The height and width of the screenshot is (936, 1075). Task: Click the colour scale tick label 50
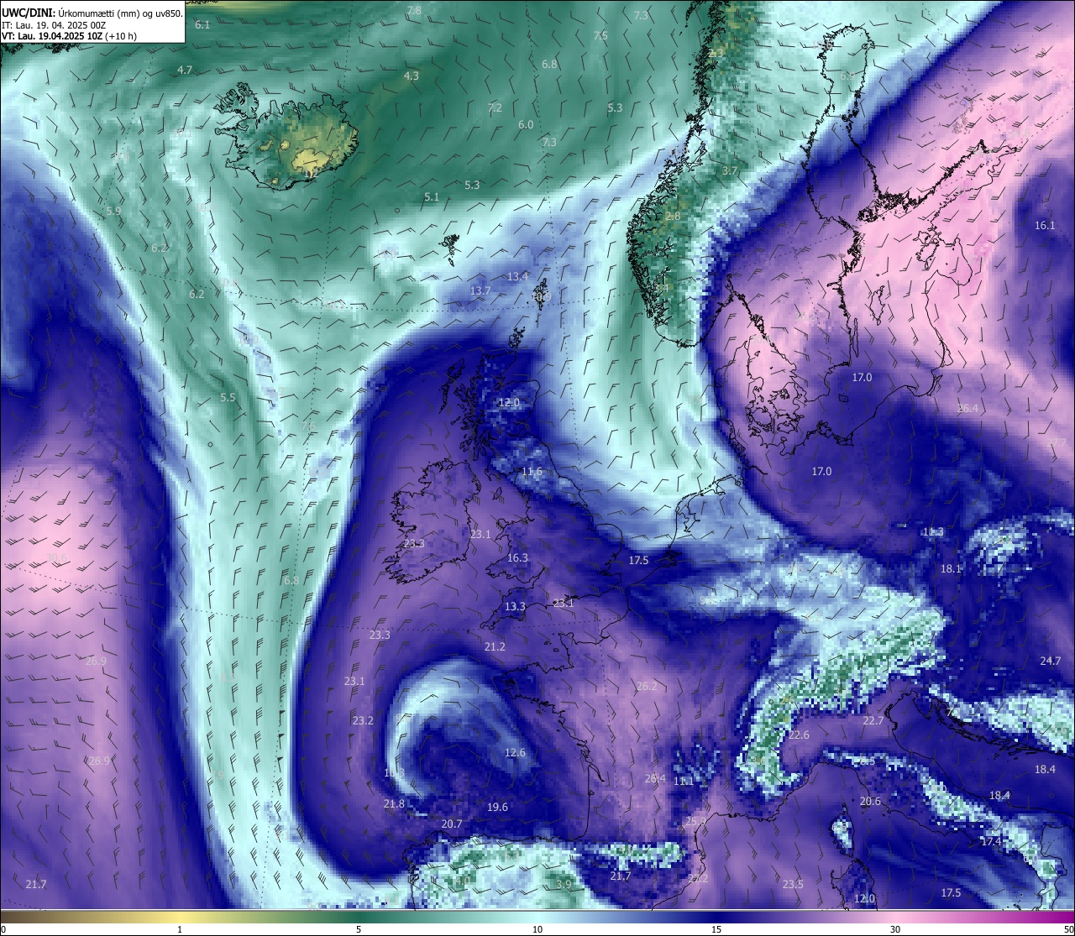(1068, 929)
